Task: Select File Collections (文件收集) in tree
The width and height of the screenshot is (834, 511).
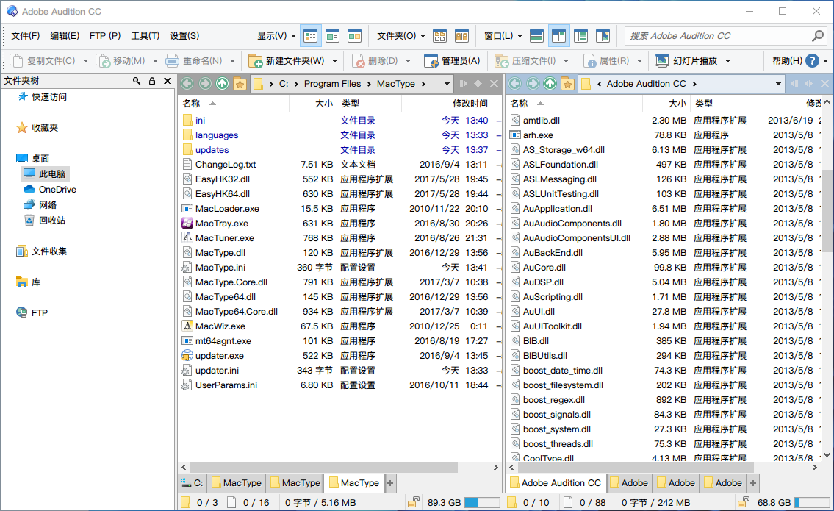Action: point(41,251)
